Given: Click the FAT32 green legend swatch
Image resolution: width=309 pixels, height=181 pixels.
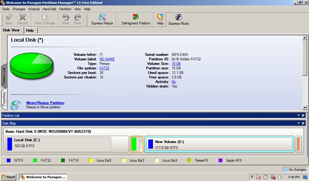Looking at the screenshot, I should (x=35, y=160).
